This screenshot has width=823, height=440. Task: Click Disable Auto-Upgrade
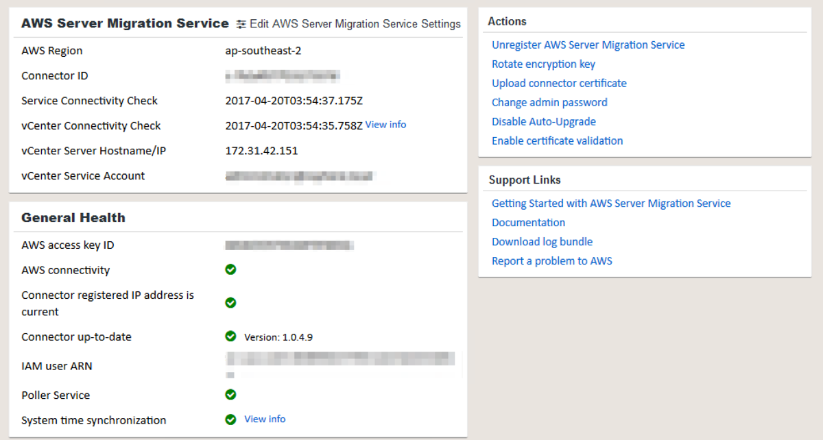544,121
